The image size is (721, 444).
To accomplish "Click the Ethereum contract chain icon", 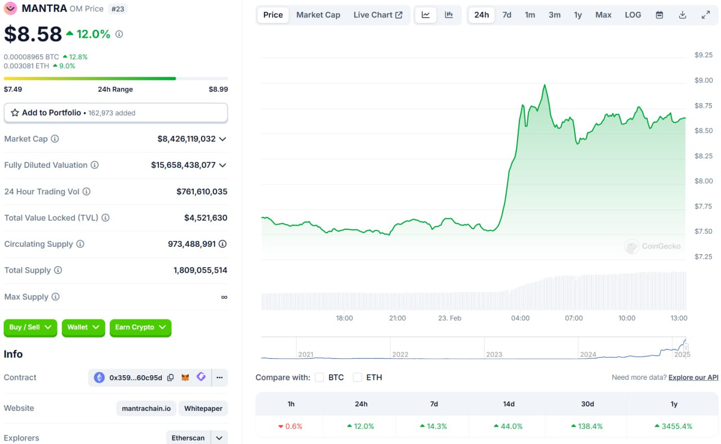I will click(99, 378).
